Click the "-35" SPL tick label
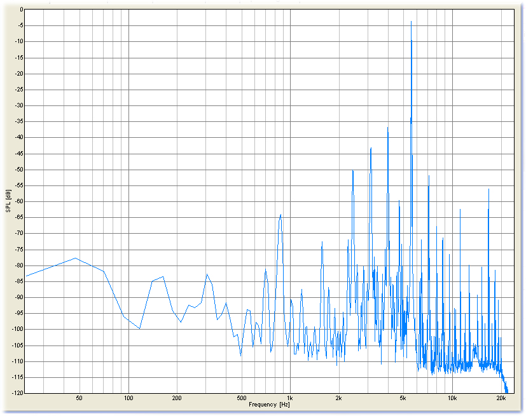Viewport: 526px width, 416px height. (x=18, y=121)
